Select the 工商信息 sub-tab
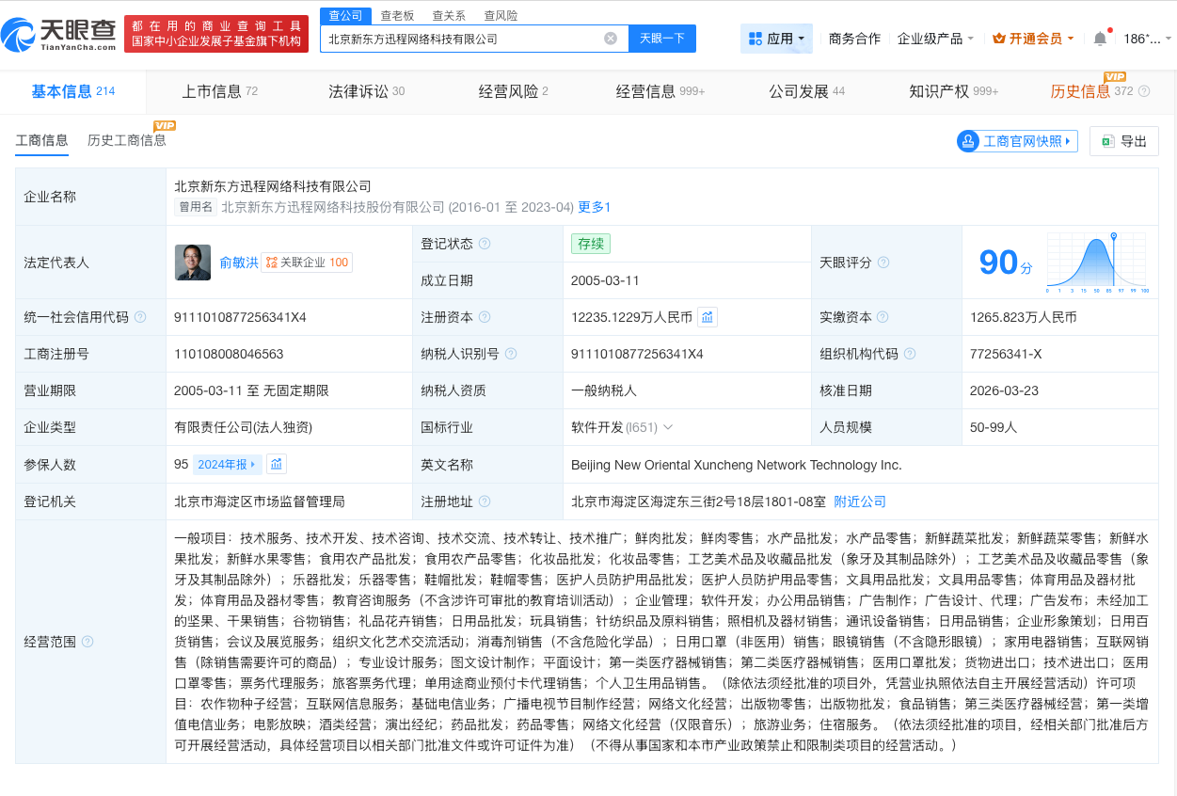The image size is (1177, 796). [41, 141]
